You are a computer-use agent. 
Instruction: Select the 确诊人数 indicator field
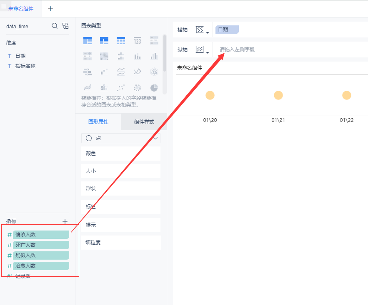click(x=41, y=235)
